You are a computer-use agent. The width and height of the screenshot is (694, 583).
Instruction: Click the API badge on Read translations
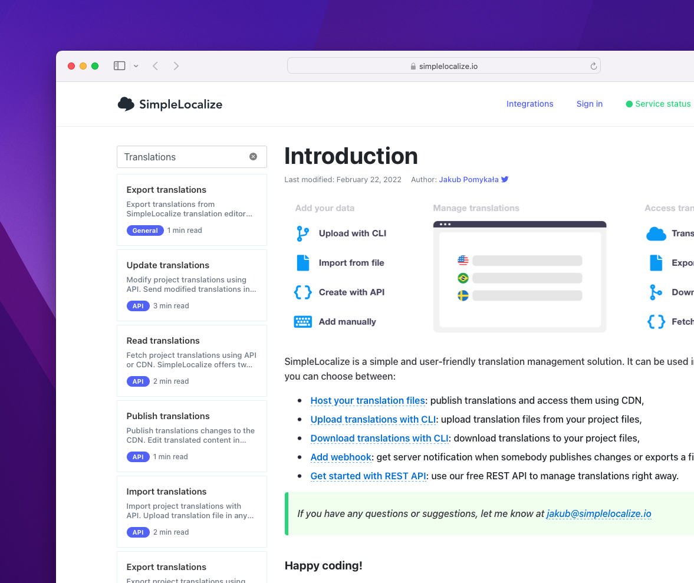pos(138,381)
